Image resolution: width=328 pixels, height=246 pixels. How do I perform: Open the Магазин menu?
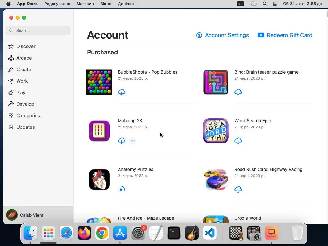pyautogui.click(x=85, y=4)
